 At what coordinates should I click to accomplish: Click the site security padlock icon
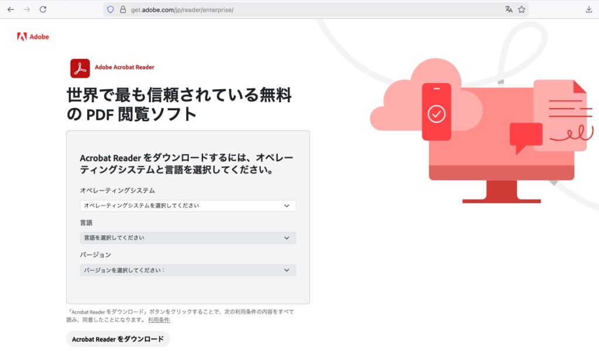(123, 10)
